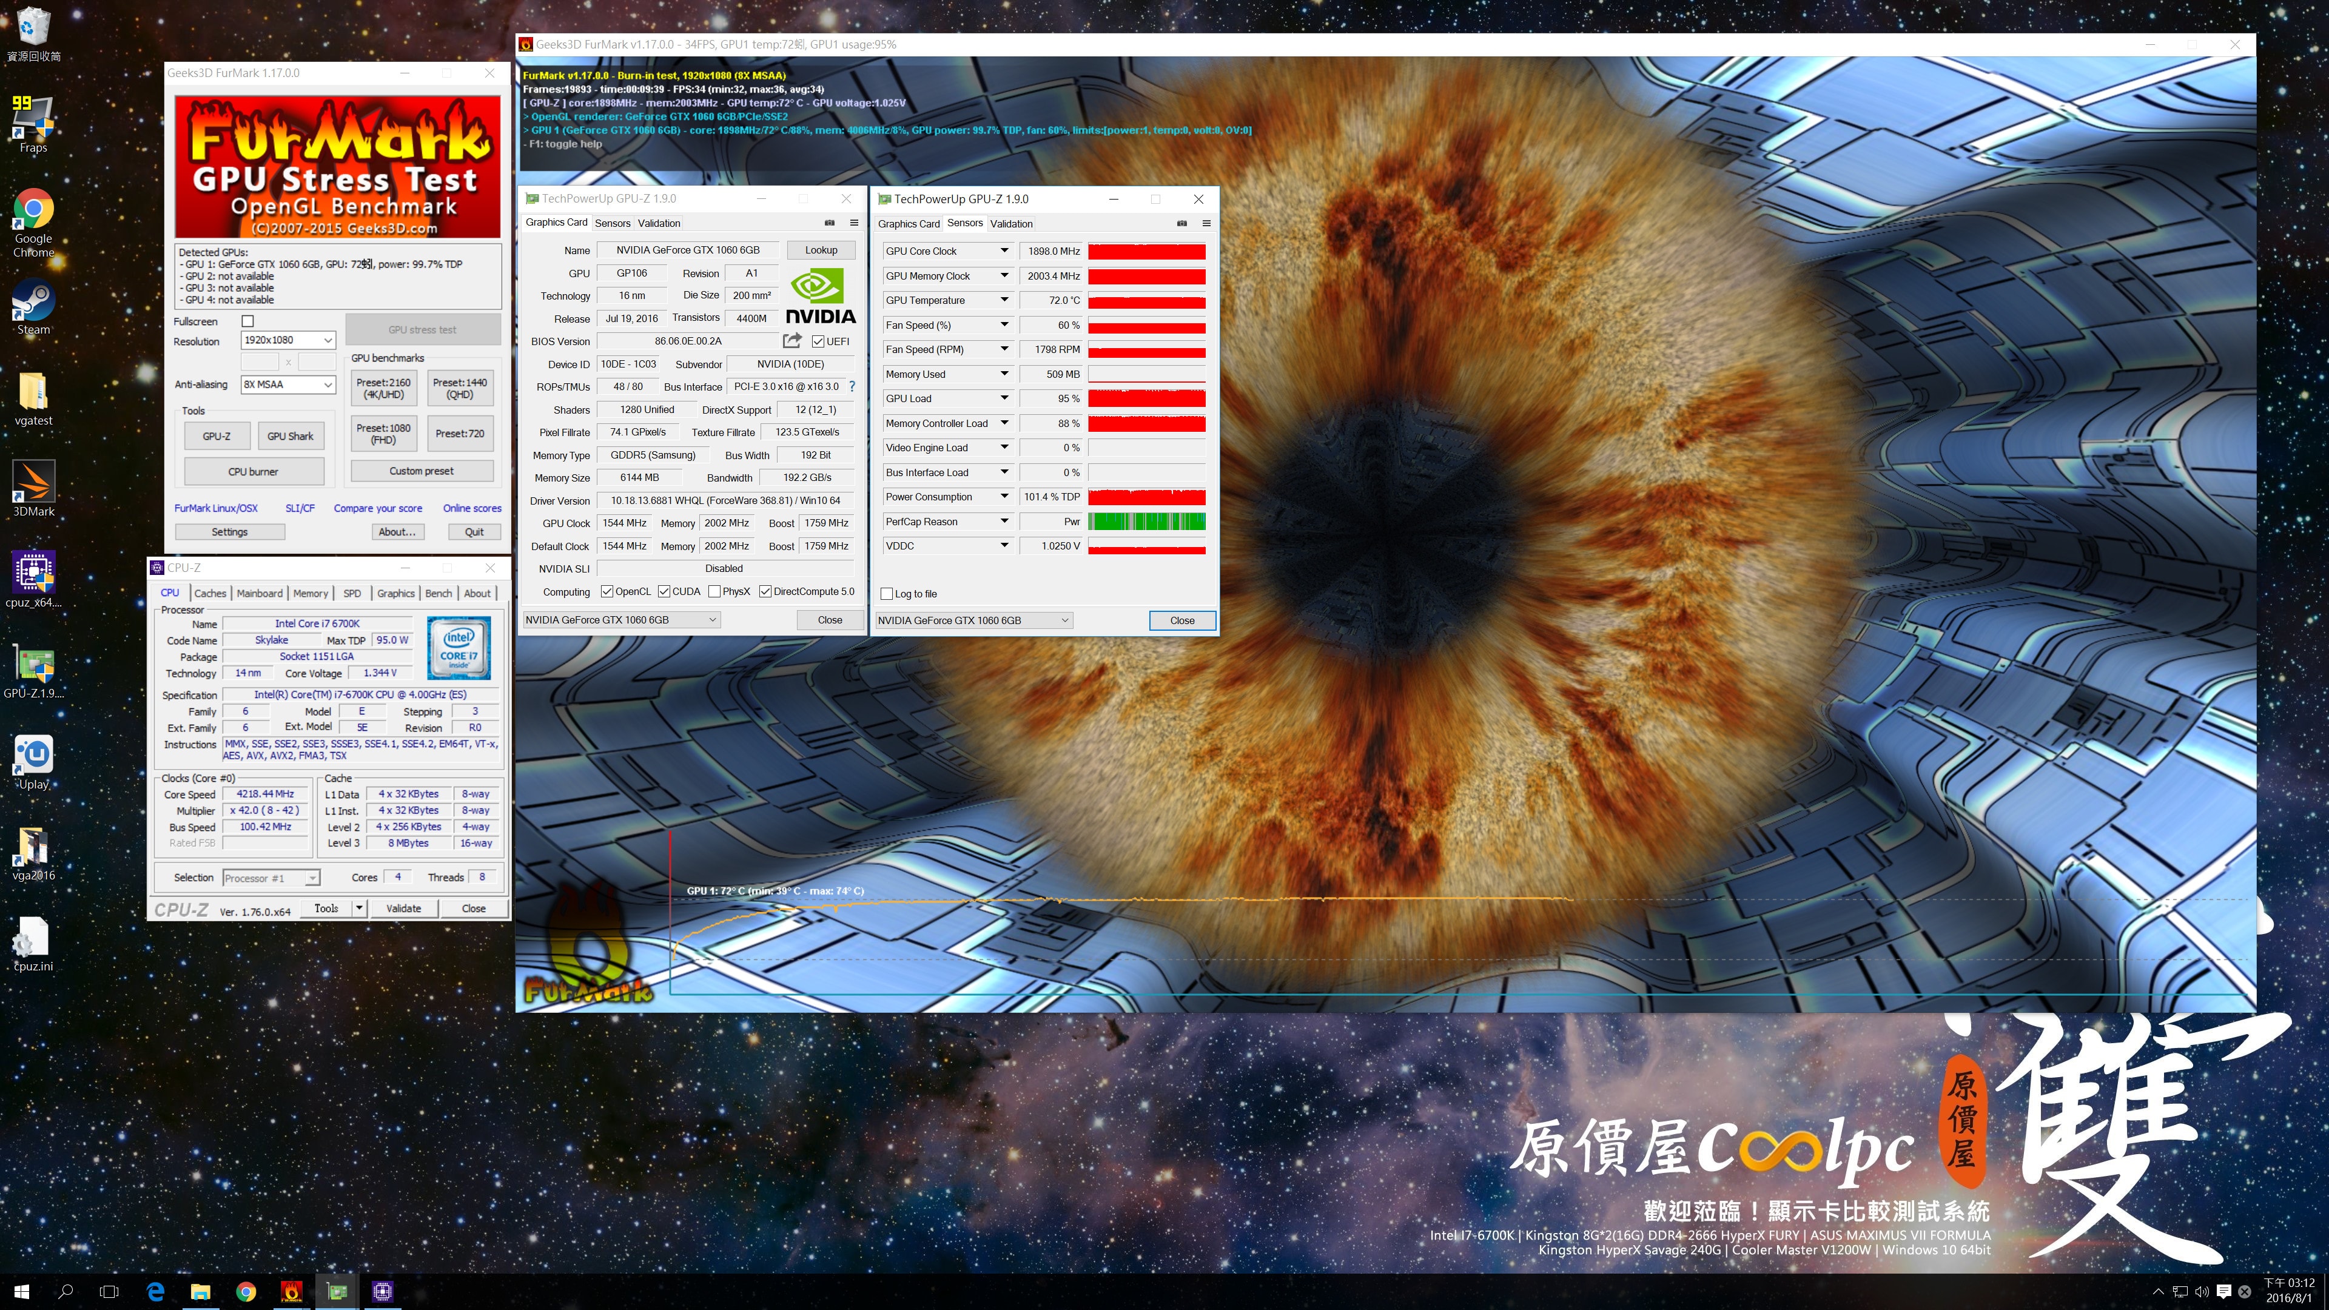Open the SPD tab in CPU-Z
Screen dimensions: 2329x1310
(x=352, y=593)
